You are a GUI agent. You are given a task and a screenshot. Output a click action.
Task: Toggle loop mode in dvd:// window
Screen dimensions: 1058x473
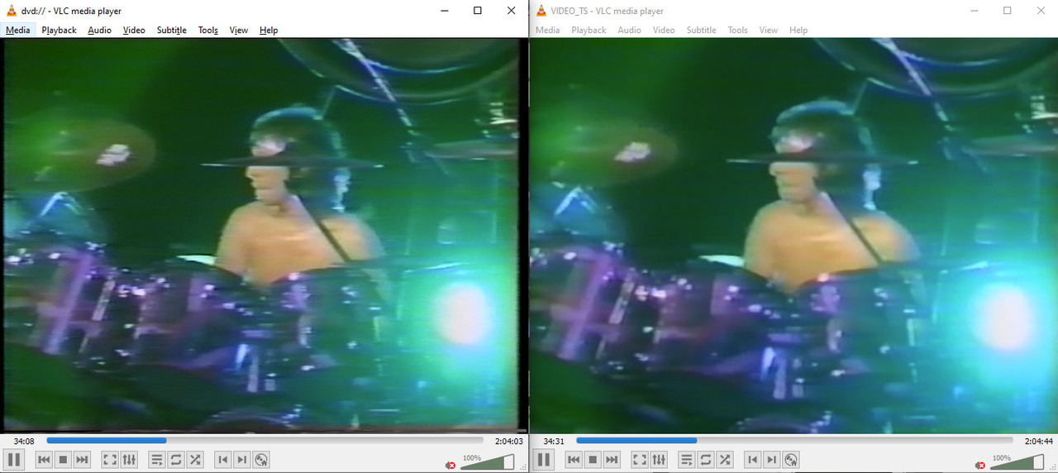tap(176, 460)
